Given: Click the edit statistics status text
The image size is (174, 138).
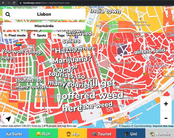Looking at the screenshot, I should pos(39,126).
